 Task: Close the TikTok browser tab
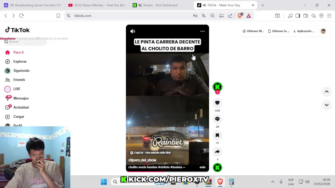click(253, 5)
